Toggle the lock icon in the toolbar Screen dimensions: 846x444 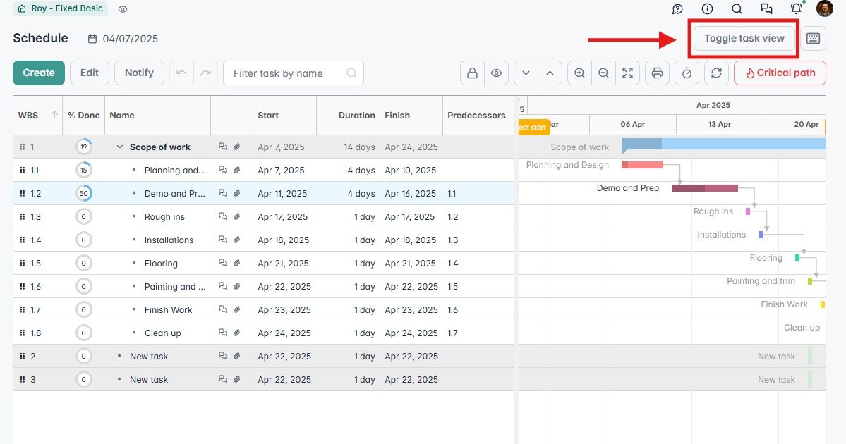click(x=471, y=73)
